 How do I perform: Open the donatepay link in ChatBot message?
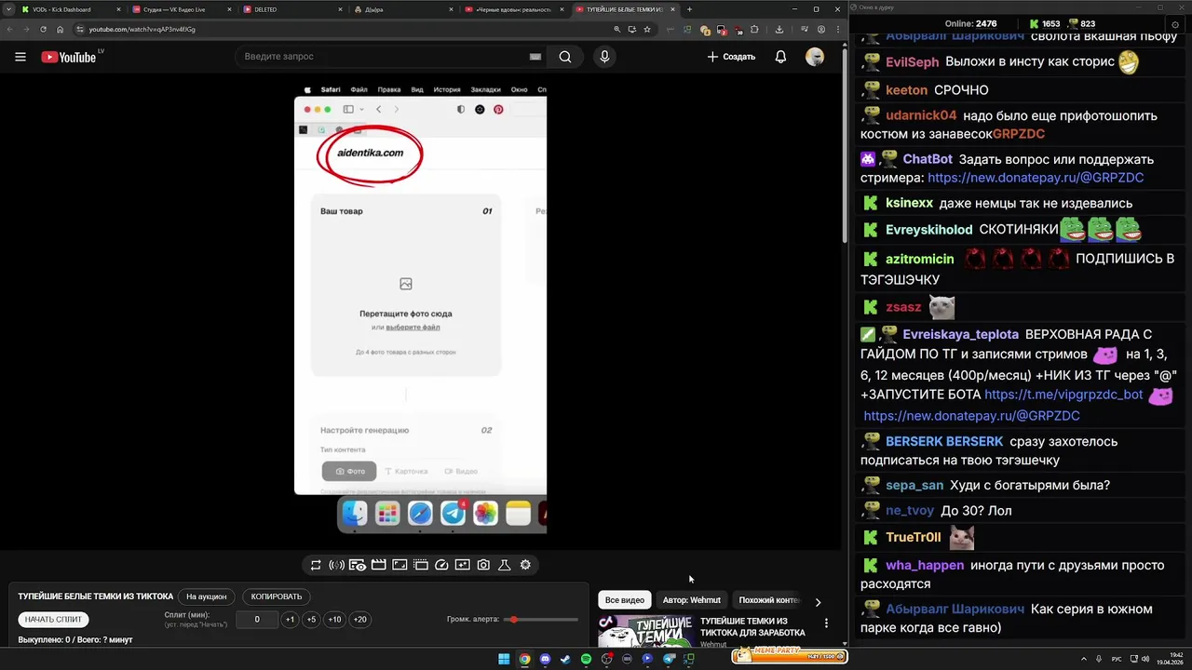point(1036,177)
